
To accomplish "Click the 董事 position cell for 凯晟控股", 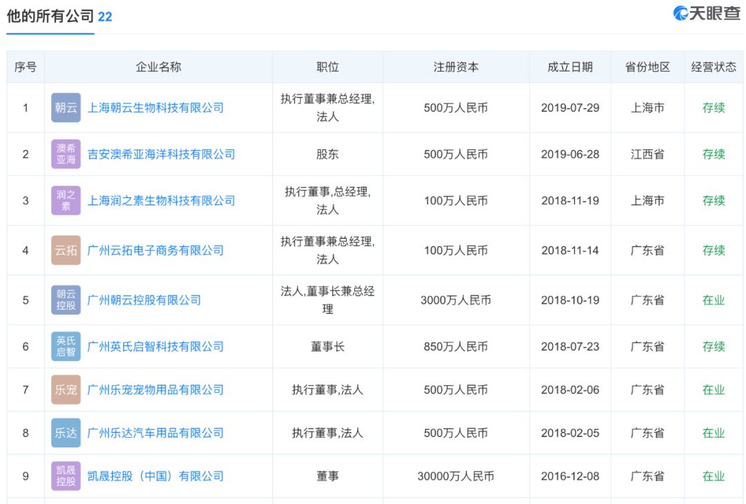I will pos(328,476).
